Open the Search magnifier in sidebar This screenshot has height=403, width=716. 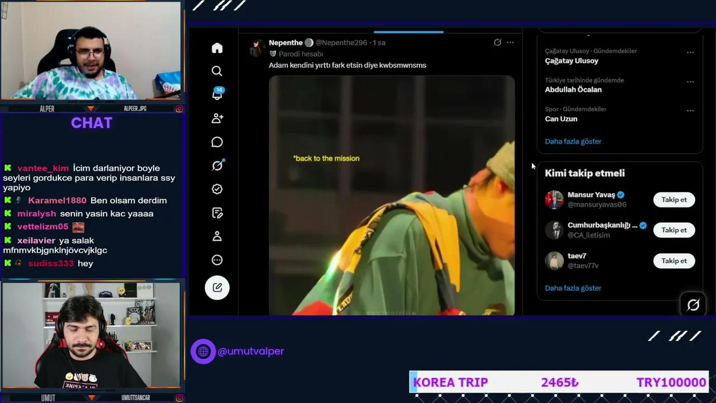tap(217, 71)
